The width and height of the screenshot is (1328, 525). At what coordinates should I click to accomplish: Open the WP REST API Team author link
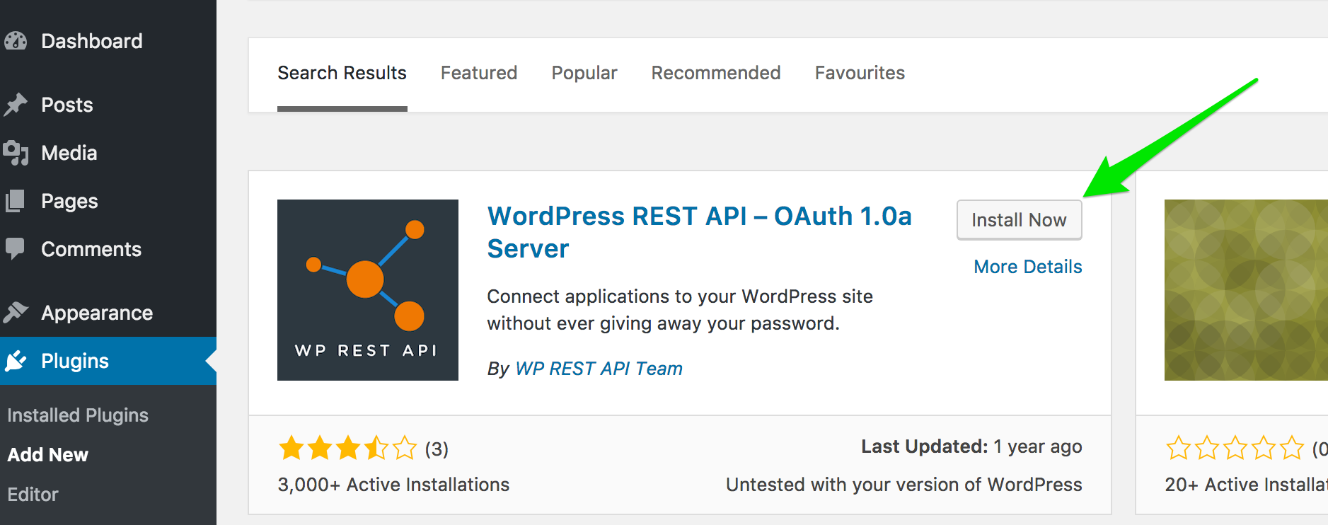[x=599, y=369]
